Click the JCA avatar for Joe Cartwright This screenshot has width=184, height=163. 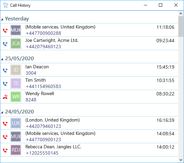coord(16,44)
